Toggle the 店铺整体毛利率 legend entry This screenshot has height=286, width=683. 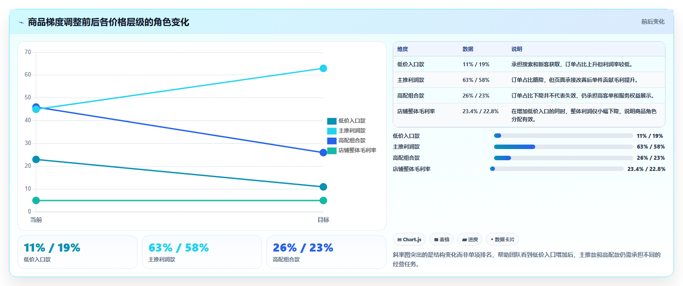352,150
